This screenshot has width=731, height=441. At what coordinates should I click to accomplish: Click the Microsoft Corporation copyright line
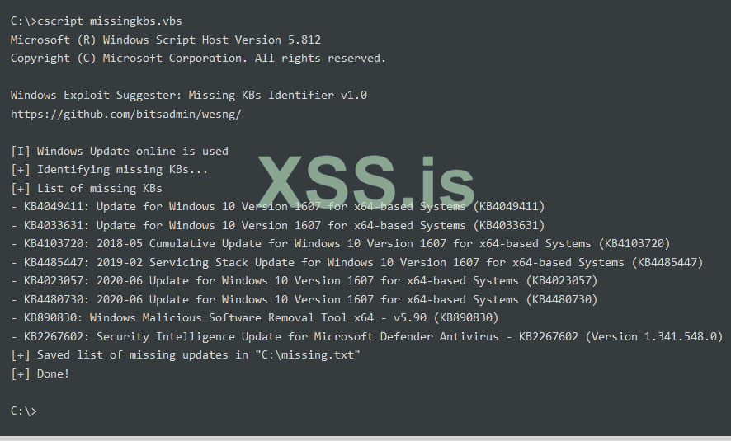point(198,58)
